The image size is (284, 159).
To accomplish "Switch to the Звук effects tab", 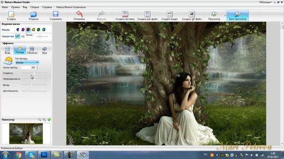I will coord(44,50).
